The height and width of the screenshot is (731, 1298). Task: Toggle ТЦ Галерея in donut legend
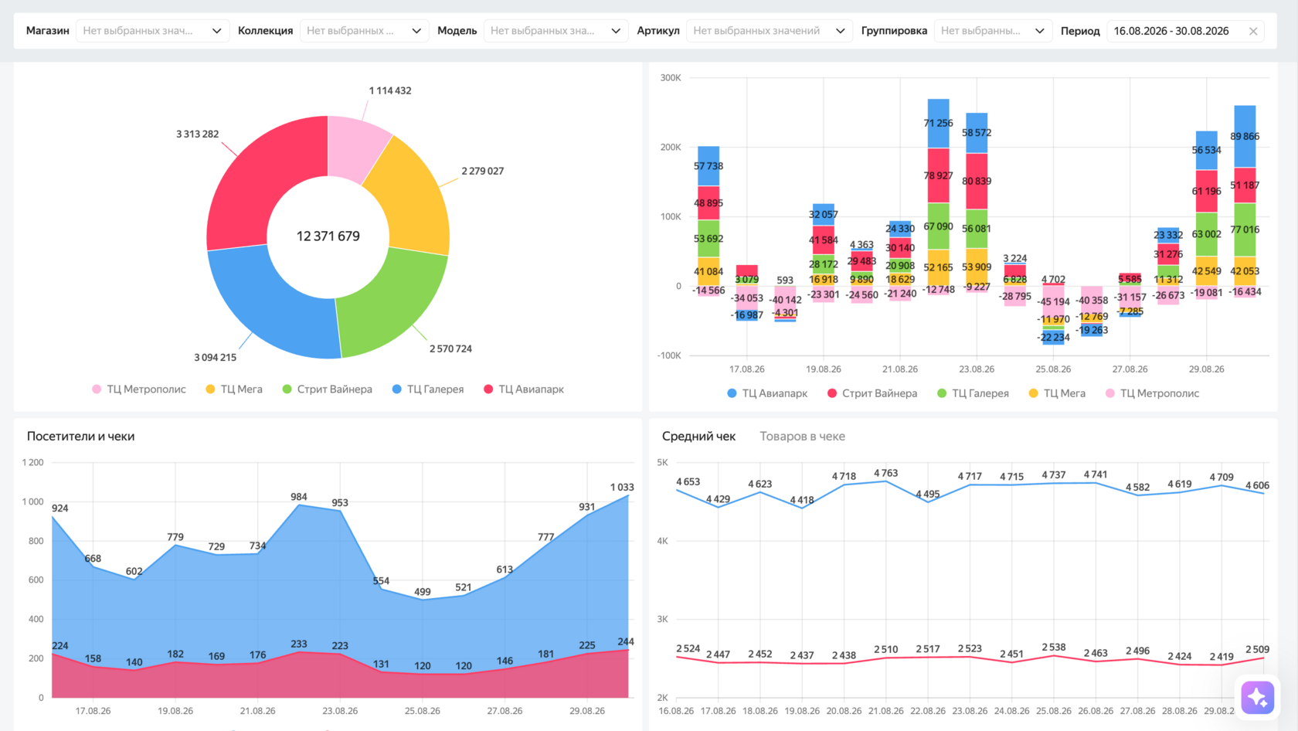[x=428, y=389]
